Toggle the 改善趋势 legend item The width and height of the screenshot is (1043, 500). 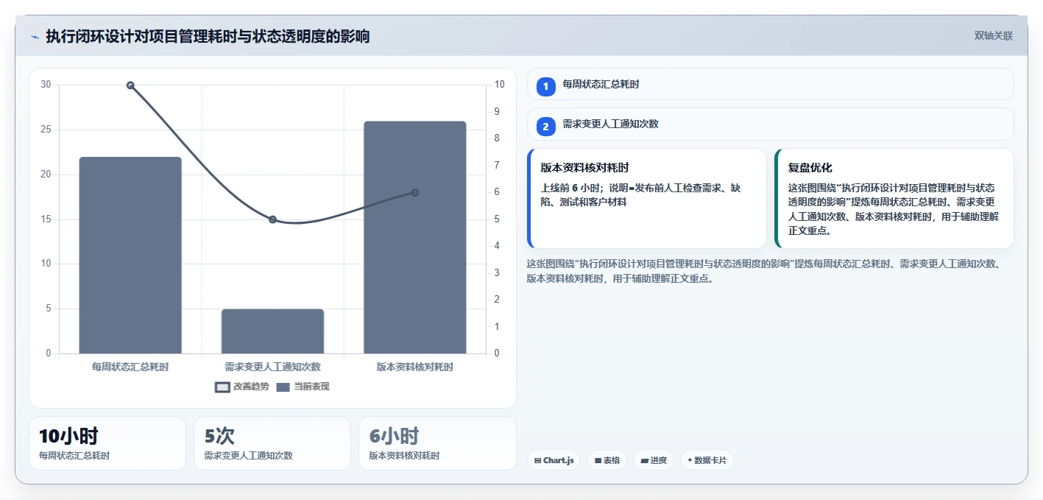[242, 387]
